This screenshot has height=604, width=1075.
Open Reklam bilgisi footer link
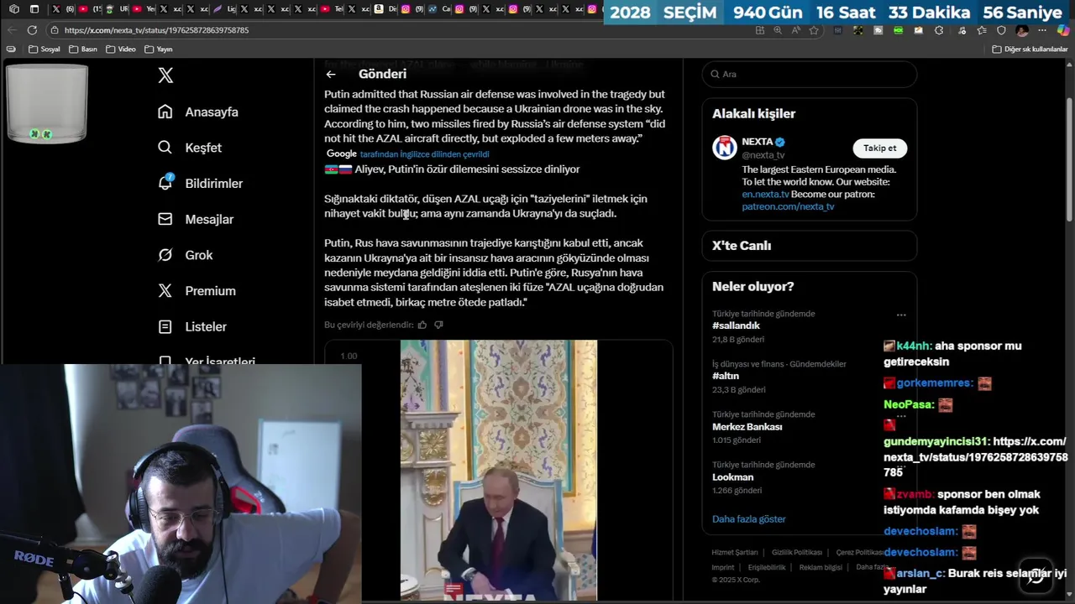coord(821,567)
